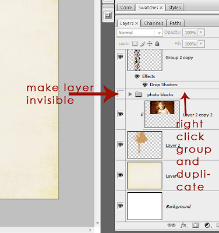Create new adjustment layer icon

point(207,225)
